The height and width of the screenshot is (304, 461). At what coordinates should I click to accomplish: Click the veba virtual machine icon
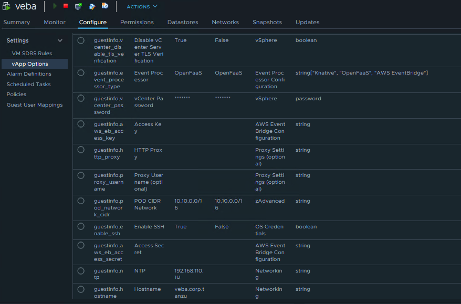(6, 6)
